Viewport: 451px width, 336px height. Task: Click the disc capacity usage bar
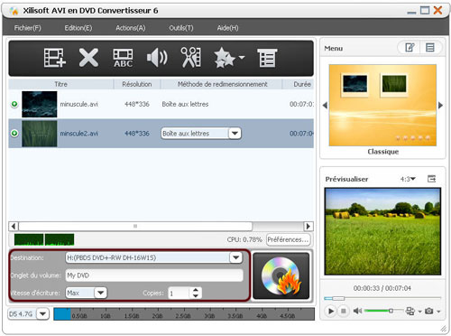click(x=184, y=313)
